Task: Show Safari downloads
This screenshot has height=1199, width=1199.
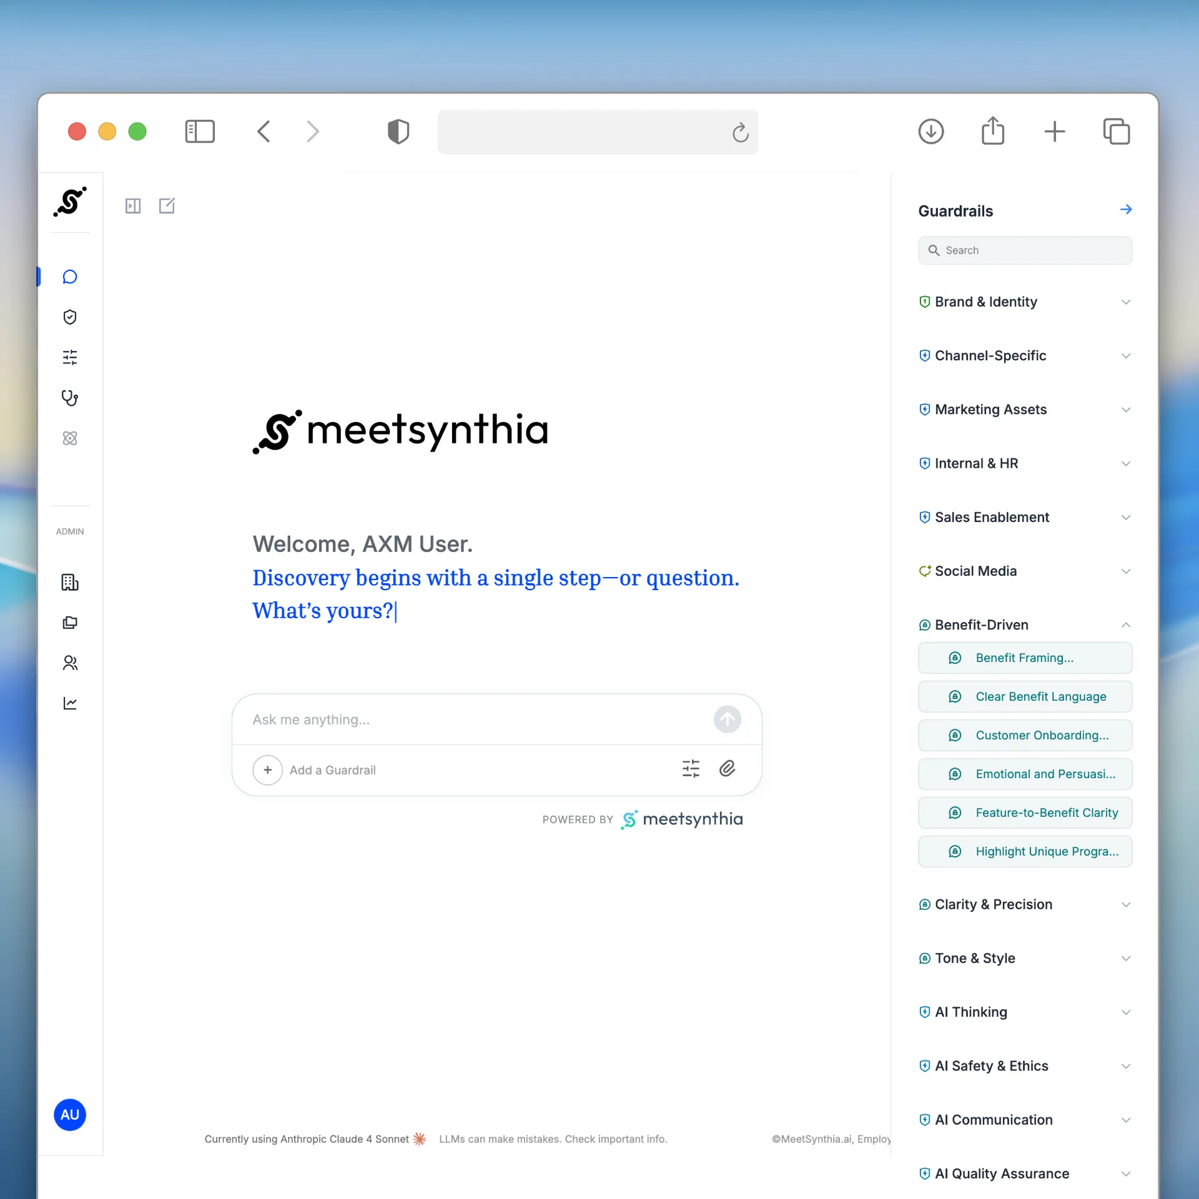Action: 931,132
